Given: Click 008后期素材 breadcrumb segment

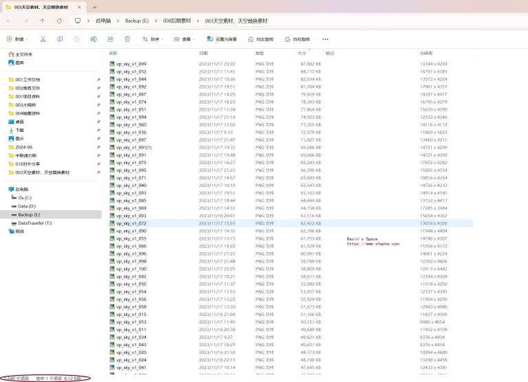Looking at the screenshot, I should click(x=177, y=21).
